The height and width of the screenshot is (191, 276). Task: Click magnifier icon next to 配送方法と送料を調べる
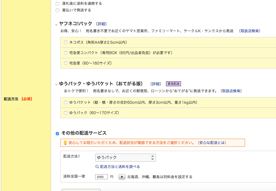click(x=97, y=166)
